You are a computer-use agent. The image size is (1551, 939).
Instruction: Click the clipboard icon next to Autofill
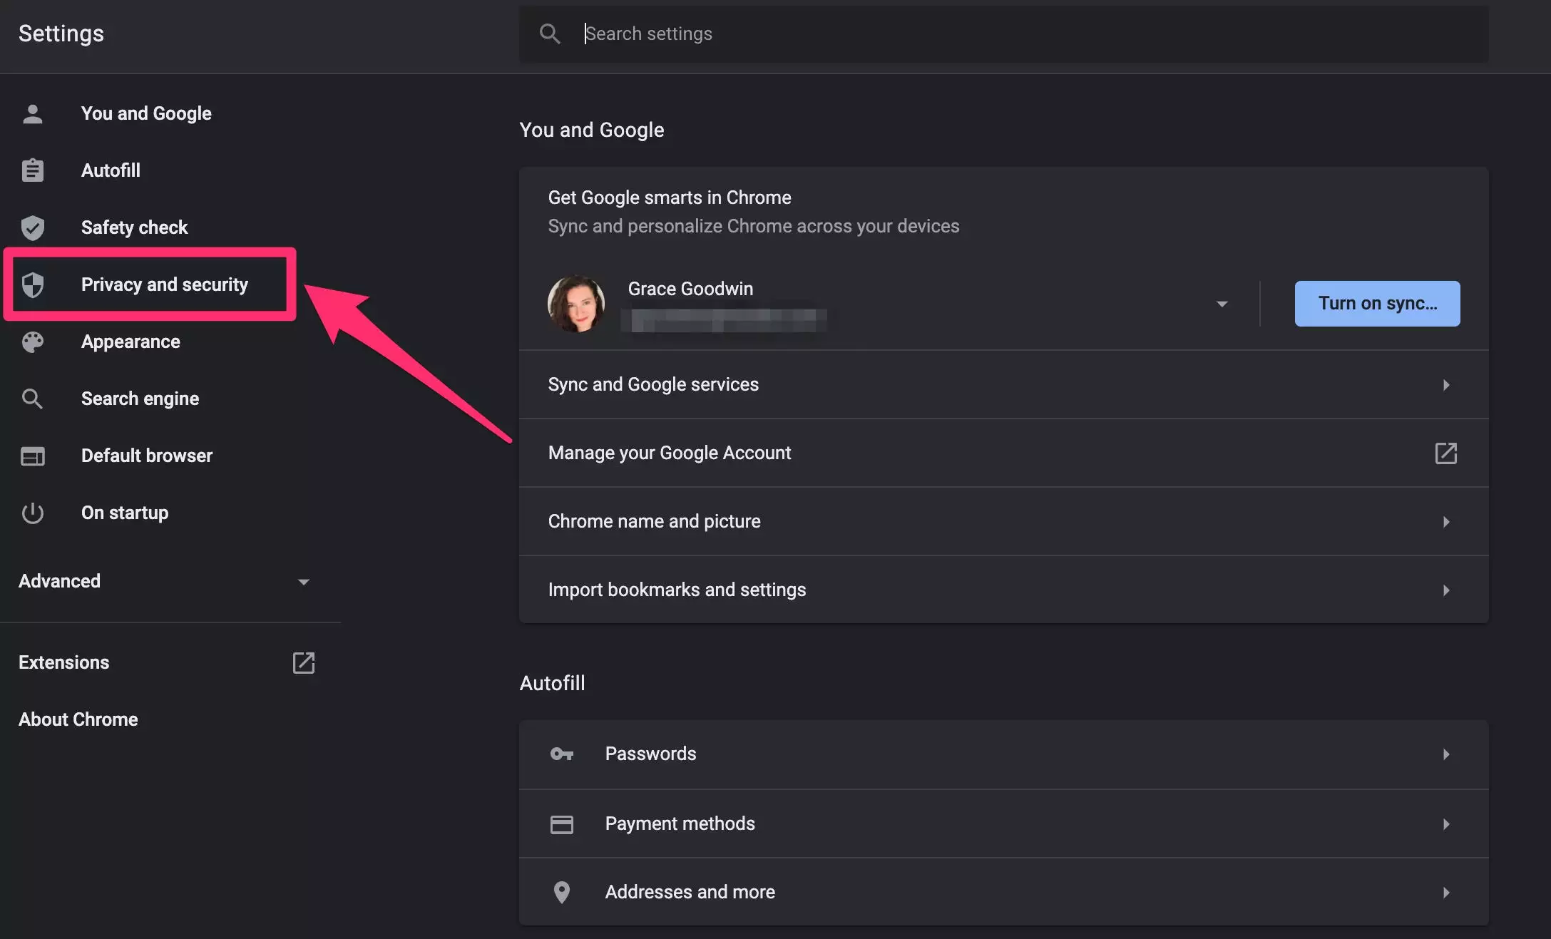[x=33, y=170]
